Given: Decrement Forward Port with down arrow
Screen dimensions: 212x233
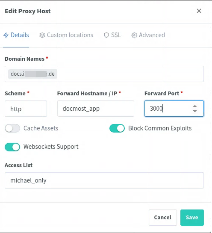Looking at the screenshot, I should (x=195, y=111).
